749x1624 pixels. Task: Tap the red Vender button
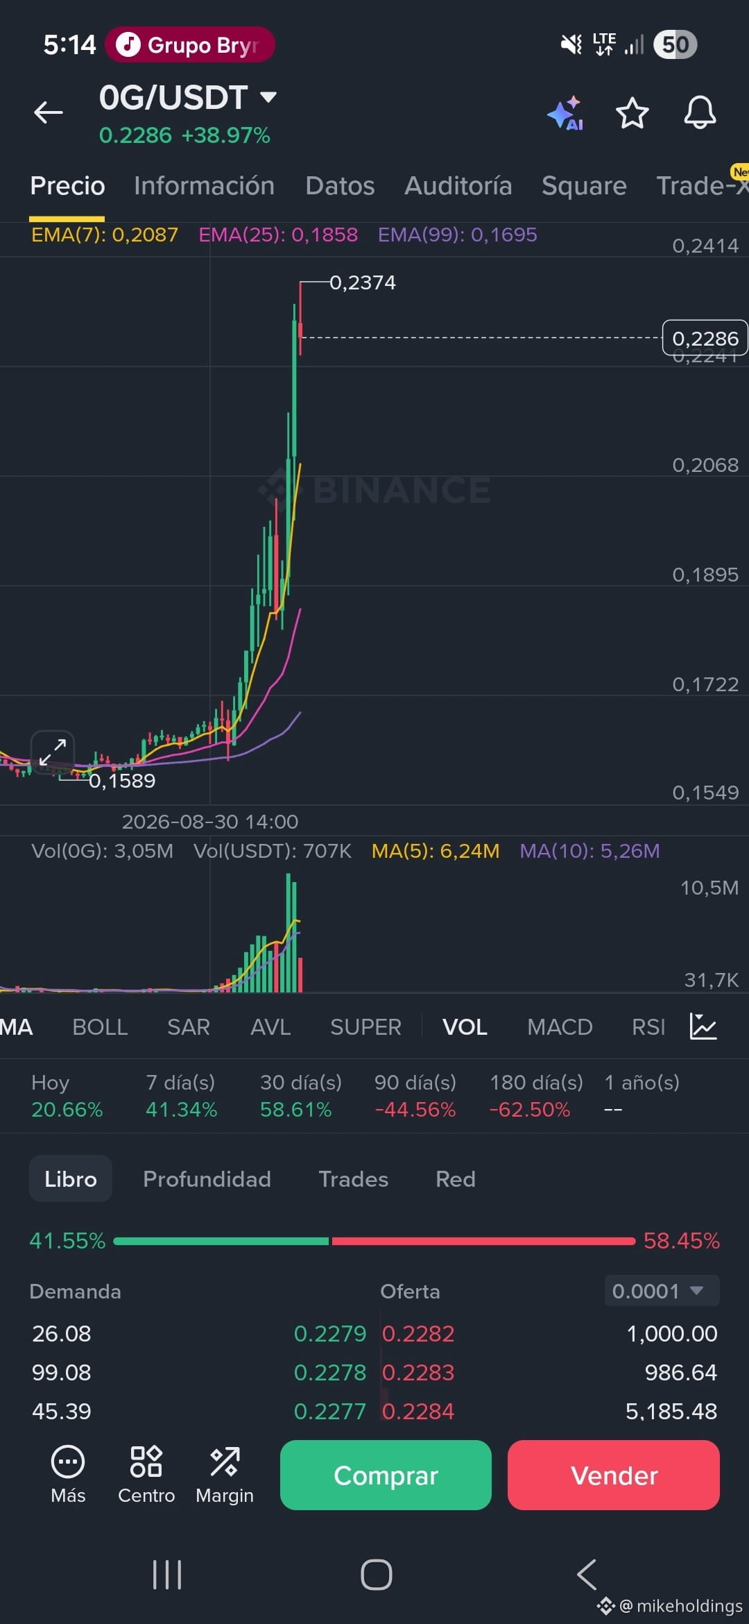[614, 1475]
